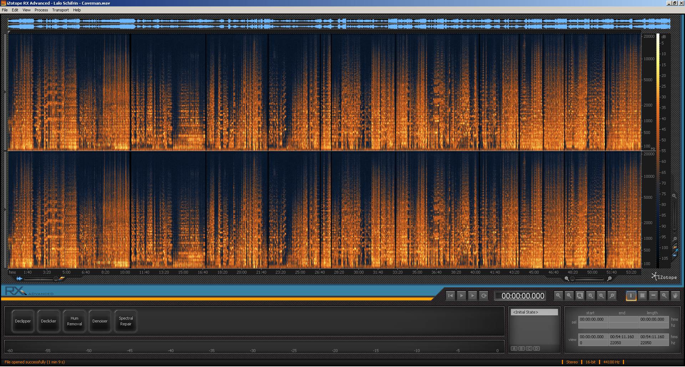Click the selection start time field

593,319
